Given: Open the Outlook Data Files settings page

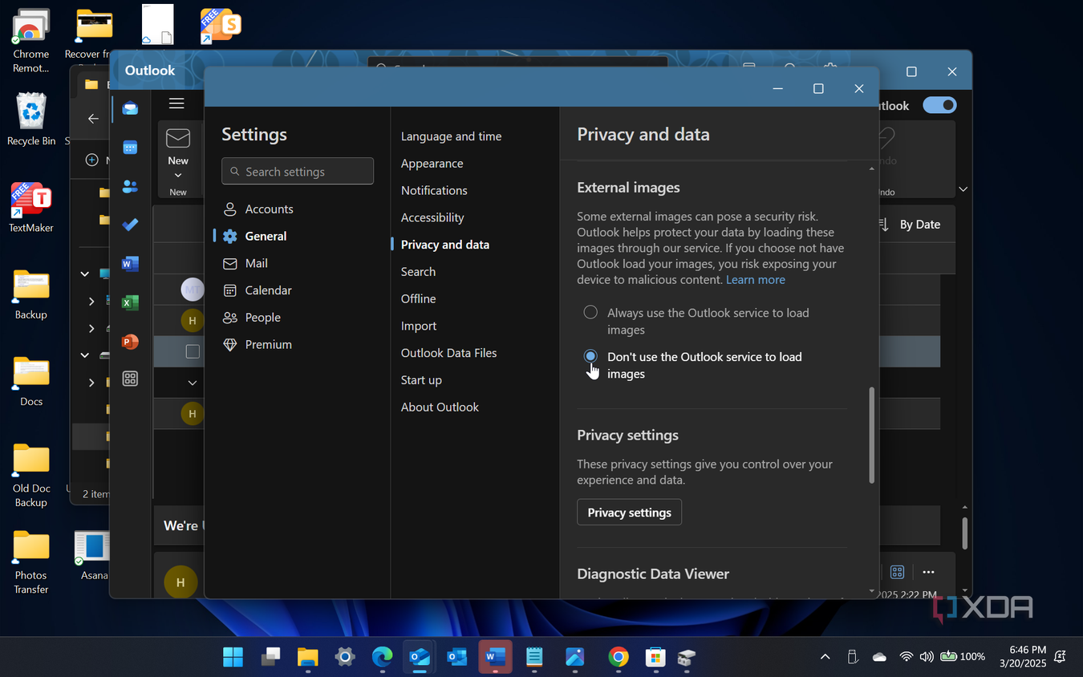Looking at the screenshot, I should pyautogui.click(x=448, y=353).
